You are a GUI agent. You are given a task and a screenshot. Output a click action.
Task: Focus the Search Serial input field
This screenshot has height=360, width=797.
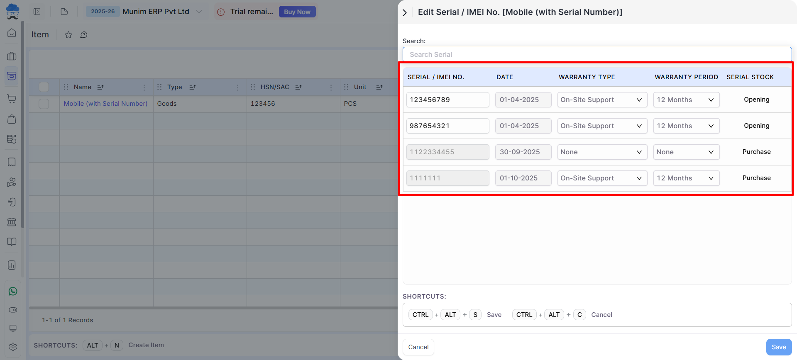click(597, 55)
